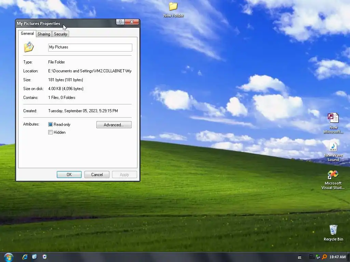Switch to the General tab
Screen dimensions: 350x262
point(27,33)
